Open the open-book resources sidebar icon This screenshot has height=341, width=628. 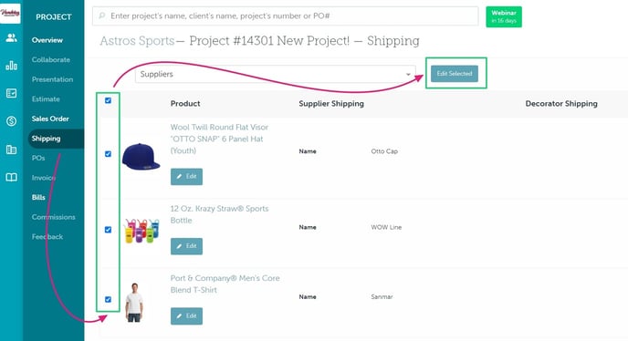[11, 177]
